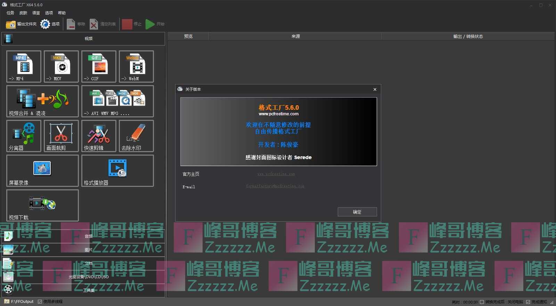Open the GIF conversion tool
Screen dimensions: 556x306
(x=99, y=66)
